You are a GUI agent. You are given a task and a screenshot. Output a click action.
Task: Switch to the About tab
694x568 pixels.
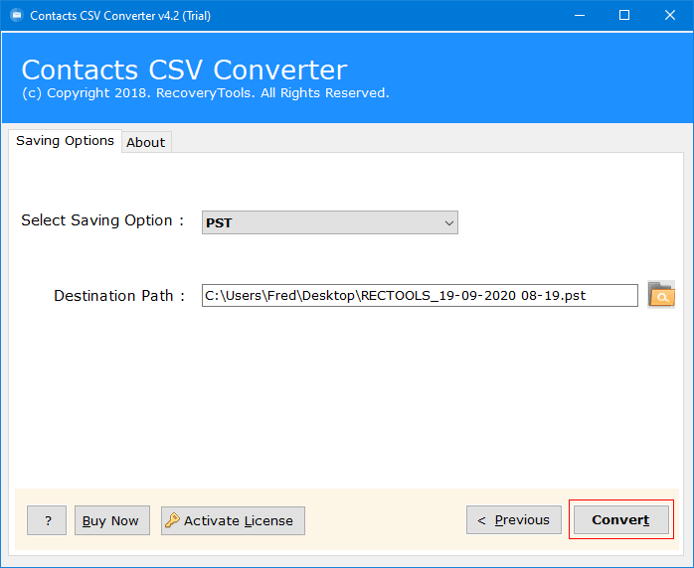coord(146,142)
